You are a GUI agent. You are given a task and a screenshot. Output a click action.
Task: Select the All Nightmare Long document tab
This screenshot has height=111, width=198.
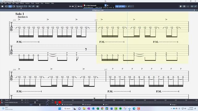(98, 10)
